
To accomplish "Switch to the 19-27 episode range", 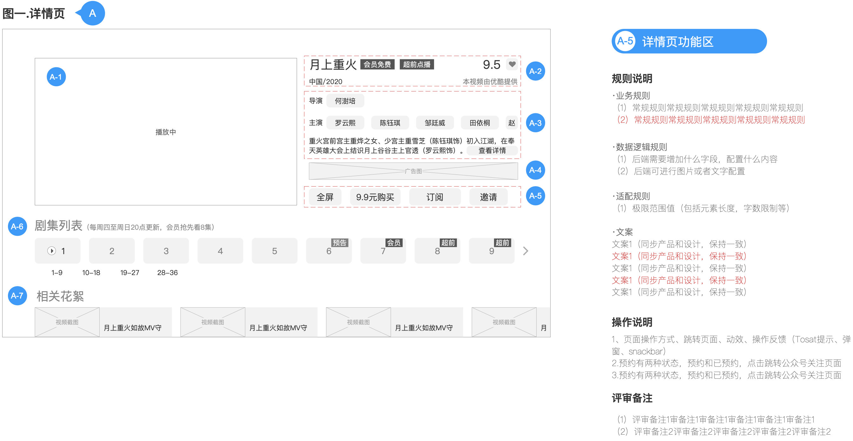I will tap(129, 273).
